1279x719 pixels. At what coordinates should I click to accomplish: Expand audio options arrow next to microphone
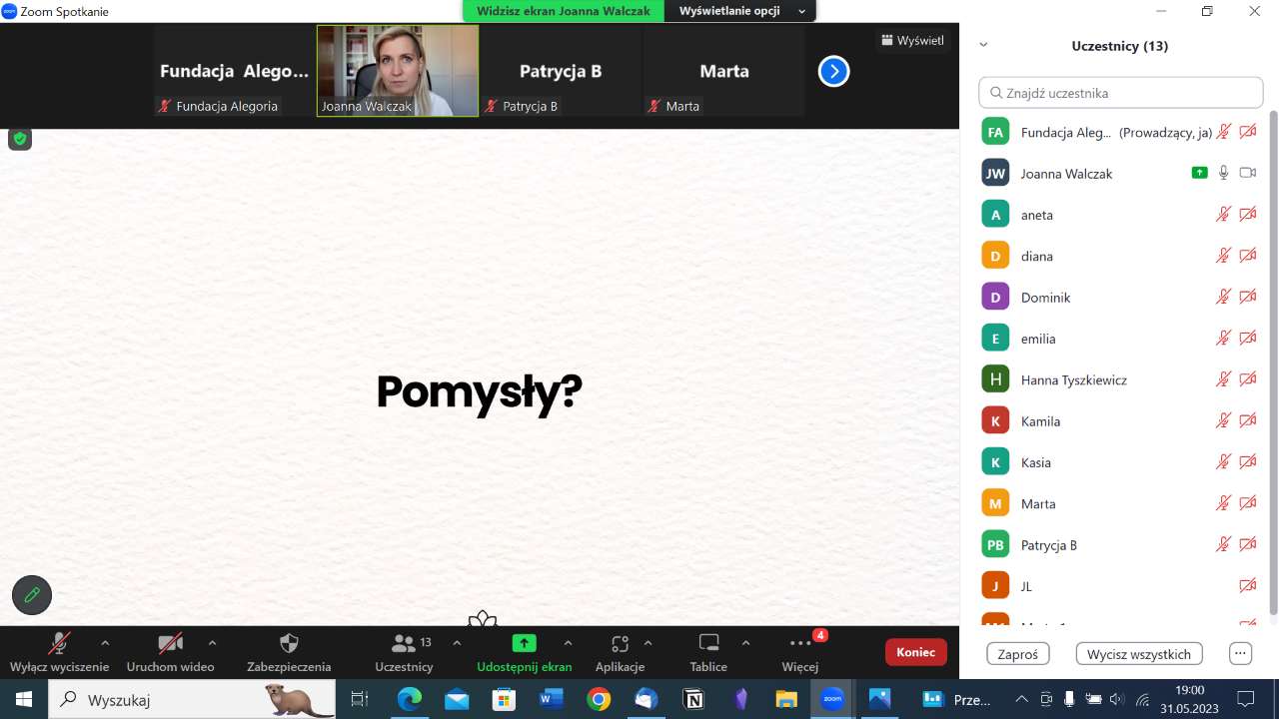105,643
